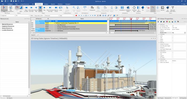187x99 pixels.
Task: Switch to the Gantt tab
Action: click(38, 35)
